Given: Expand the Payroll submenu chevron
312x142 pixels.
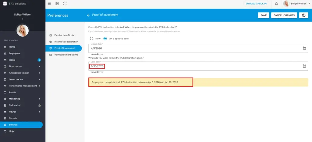Looking at the screenshot, I should point(39,112).
